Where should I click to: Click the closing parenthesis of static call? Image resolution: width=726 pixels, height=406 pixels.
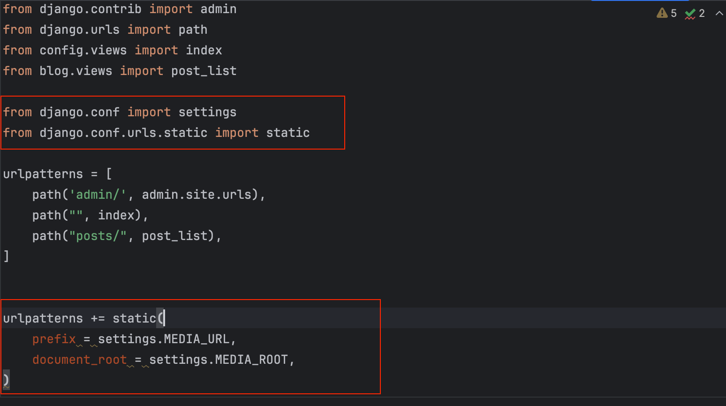point(6,380)
